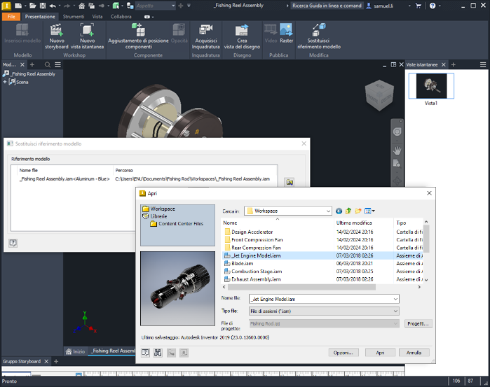Click create new folder icon in Apri dialog

coord(358,211)
